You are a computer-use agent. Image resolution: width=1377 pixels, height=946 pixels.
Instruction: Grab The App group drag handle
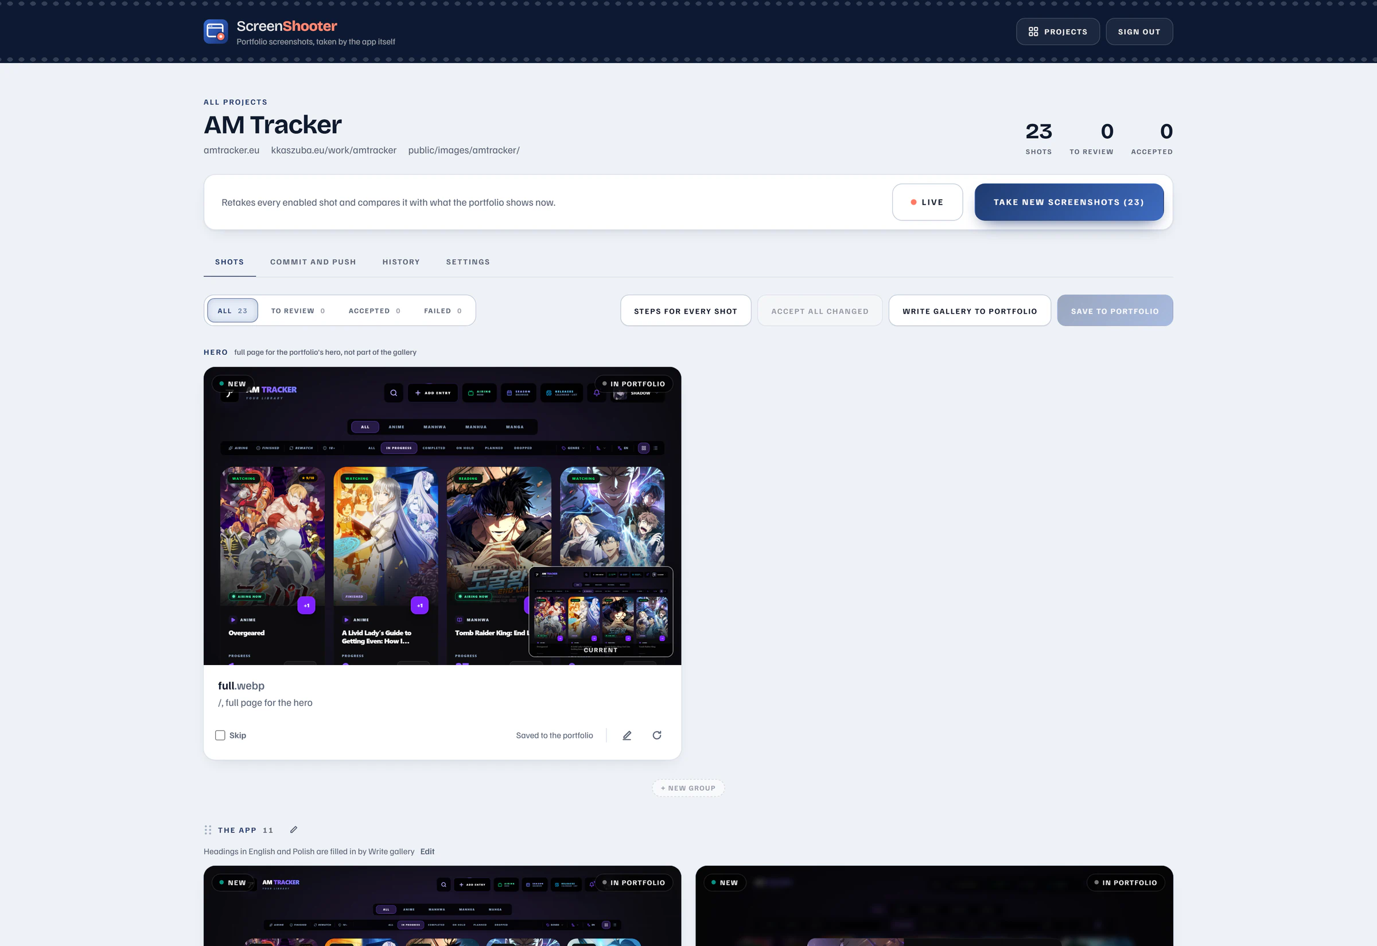[208, 830]
